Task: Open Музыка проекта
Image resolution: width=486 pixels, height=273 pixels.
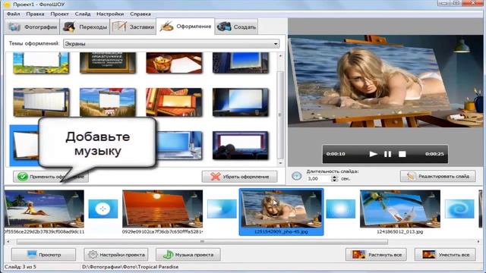Action: (188, 255)
